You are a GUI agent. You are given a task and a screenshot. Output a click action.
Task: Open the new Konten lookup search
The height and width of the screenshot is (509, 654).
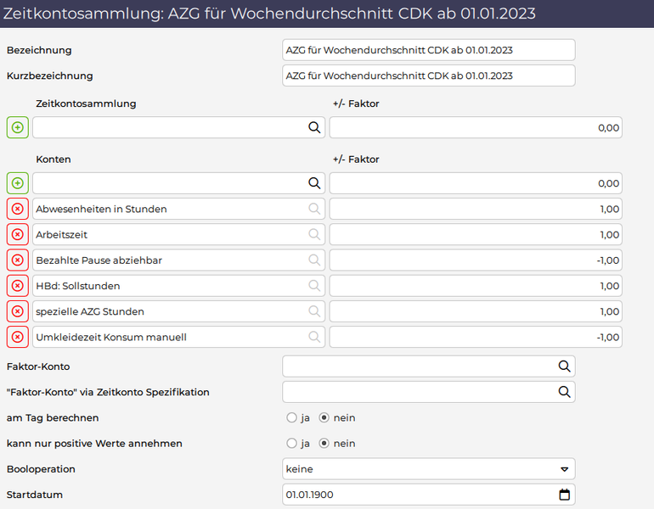[x=314, y=183]
